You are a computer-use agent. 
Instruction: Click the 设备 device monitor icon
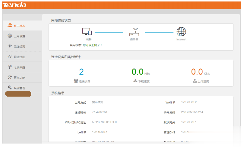click(x=87, y=32)
